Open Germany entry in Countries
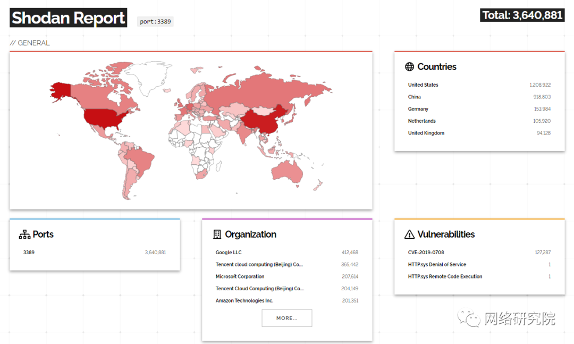Screen dimensions: 574x344 point(418,109)
